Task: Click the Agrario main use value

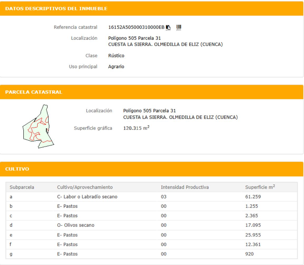Action: click(x=116, y=67)
